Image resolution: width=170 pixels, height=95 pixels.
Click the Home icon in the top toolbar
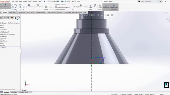coord(48,2)
